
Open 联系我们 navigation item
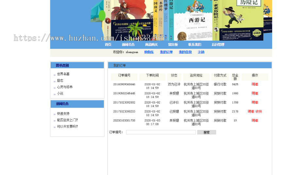click(x=195, y=45)
